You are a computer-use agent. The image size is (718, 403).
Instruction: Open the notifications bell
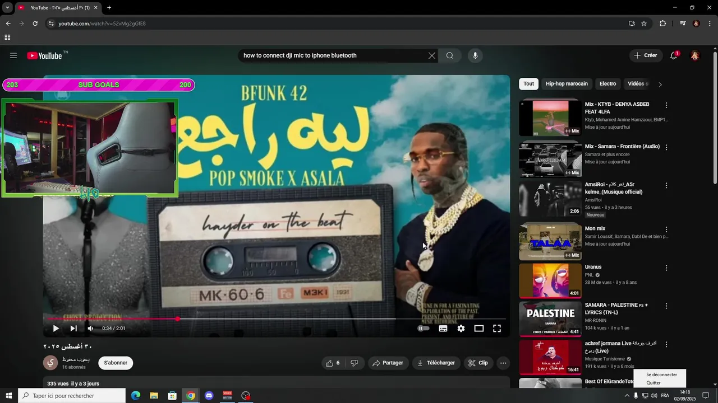click(x=674, y=55)
